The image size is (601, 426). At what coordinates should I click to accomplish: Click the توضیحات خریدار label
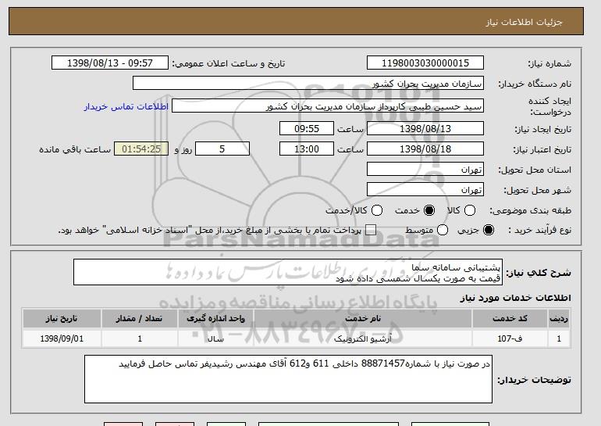tap(535, 380)
